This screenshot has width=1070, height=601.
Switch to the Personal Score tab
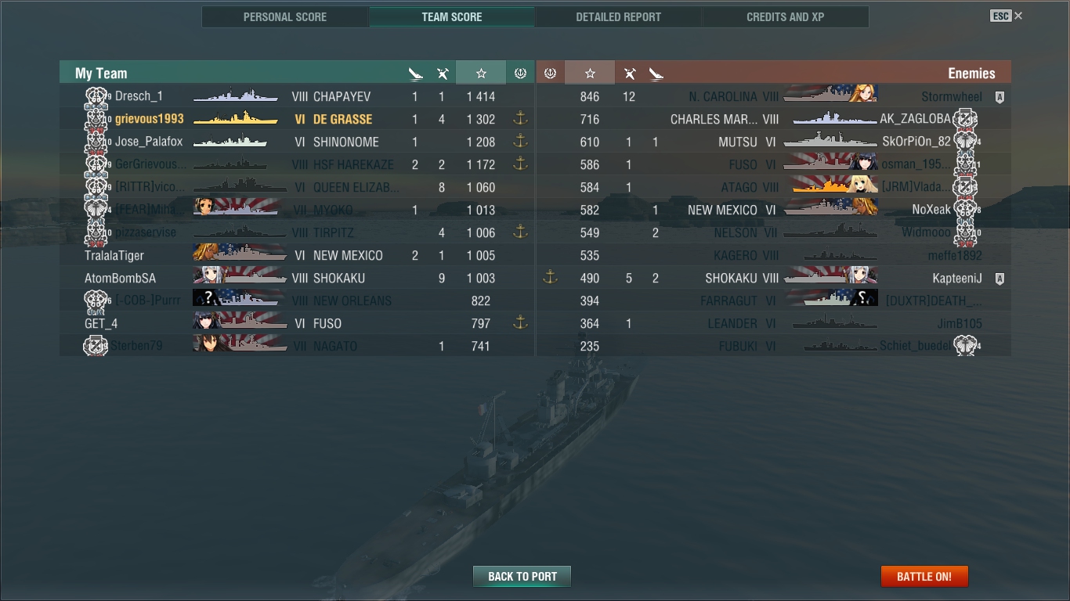[285, 16]
